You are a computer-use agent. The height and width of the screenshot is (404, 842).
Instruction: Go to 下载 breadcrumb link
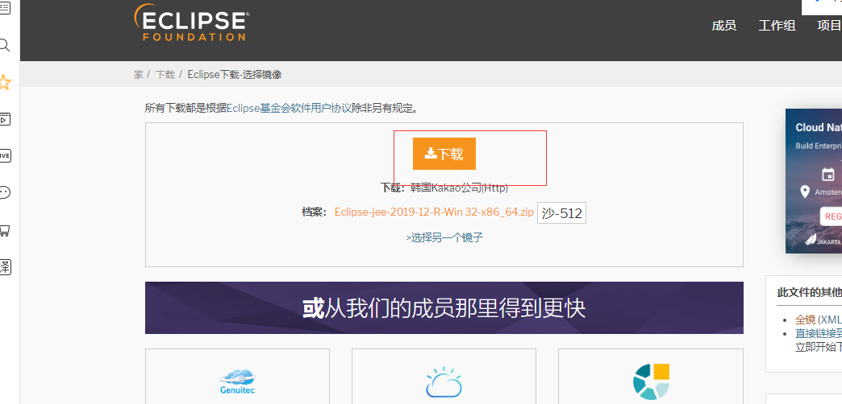tap(165, 75)
